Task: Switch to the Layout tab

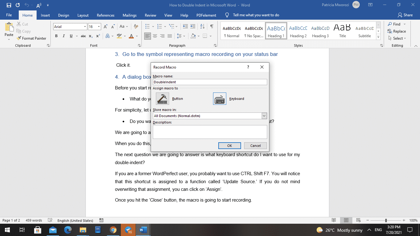Action: (x=83, y=15)
